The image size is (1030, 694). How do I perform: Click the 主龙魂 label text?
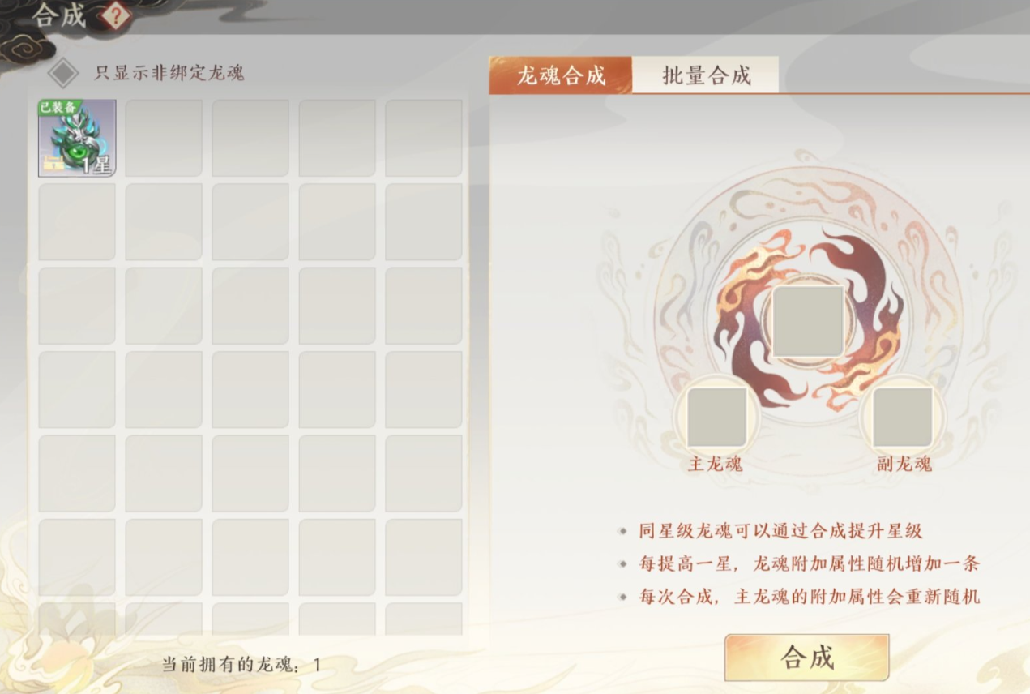pyautogui.click(x=715, y=465)
